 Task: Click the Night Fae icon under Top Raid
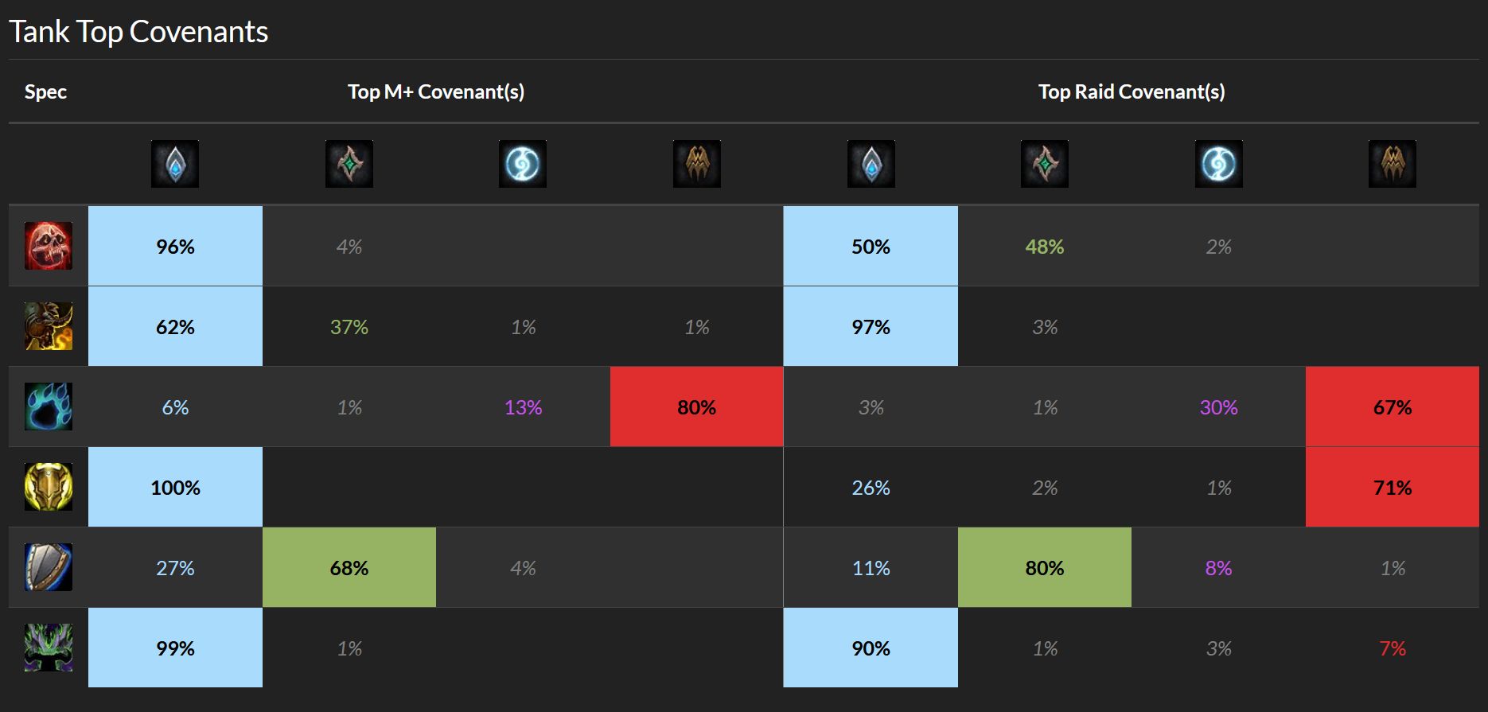[1218, 164]
